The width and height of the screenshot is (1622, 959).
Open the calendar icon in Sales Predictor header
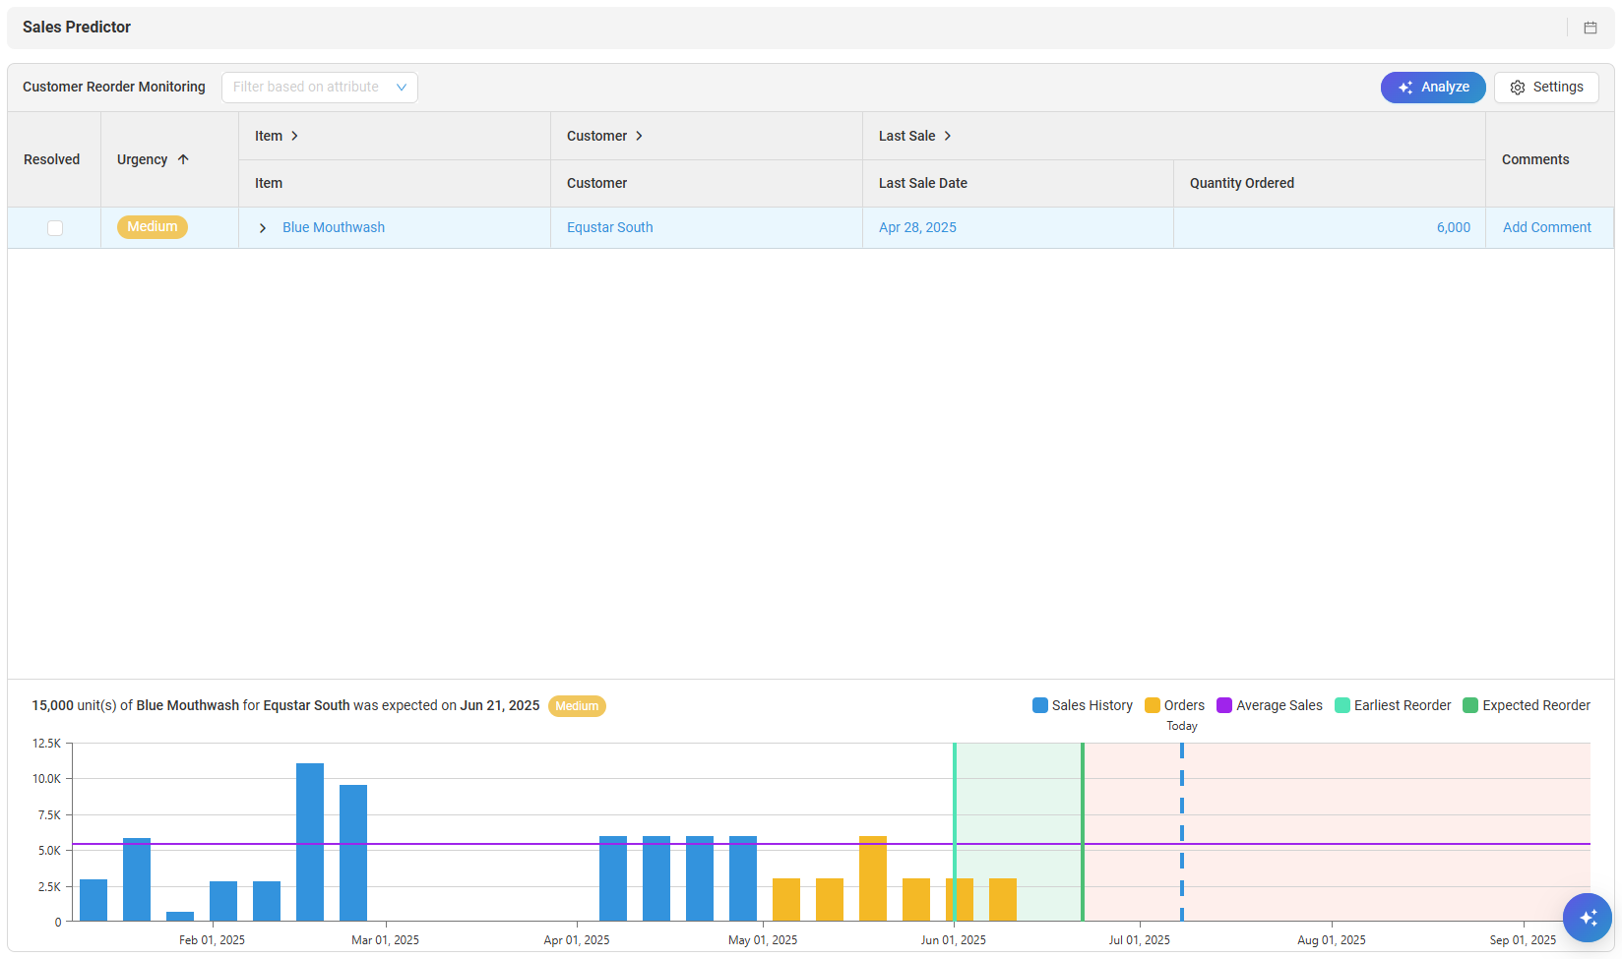1590,28
